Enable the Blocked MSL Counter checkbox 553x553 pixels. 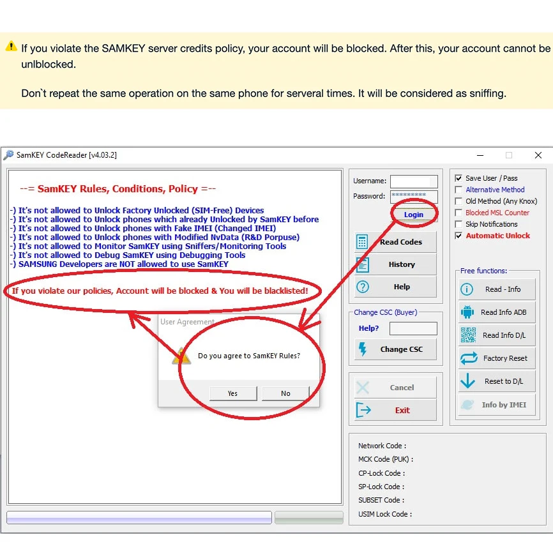point(458,213)
